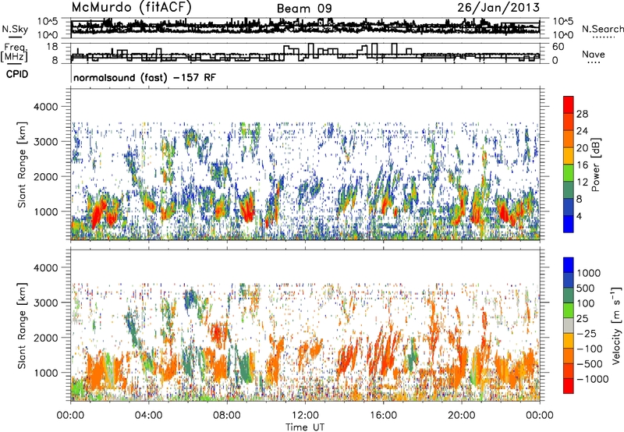This screenshot has height=432, width=624.
Task: Click the date '26/Jan/2013'
Action: [x=498, y=8]
